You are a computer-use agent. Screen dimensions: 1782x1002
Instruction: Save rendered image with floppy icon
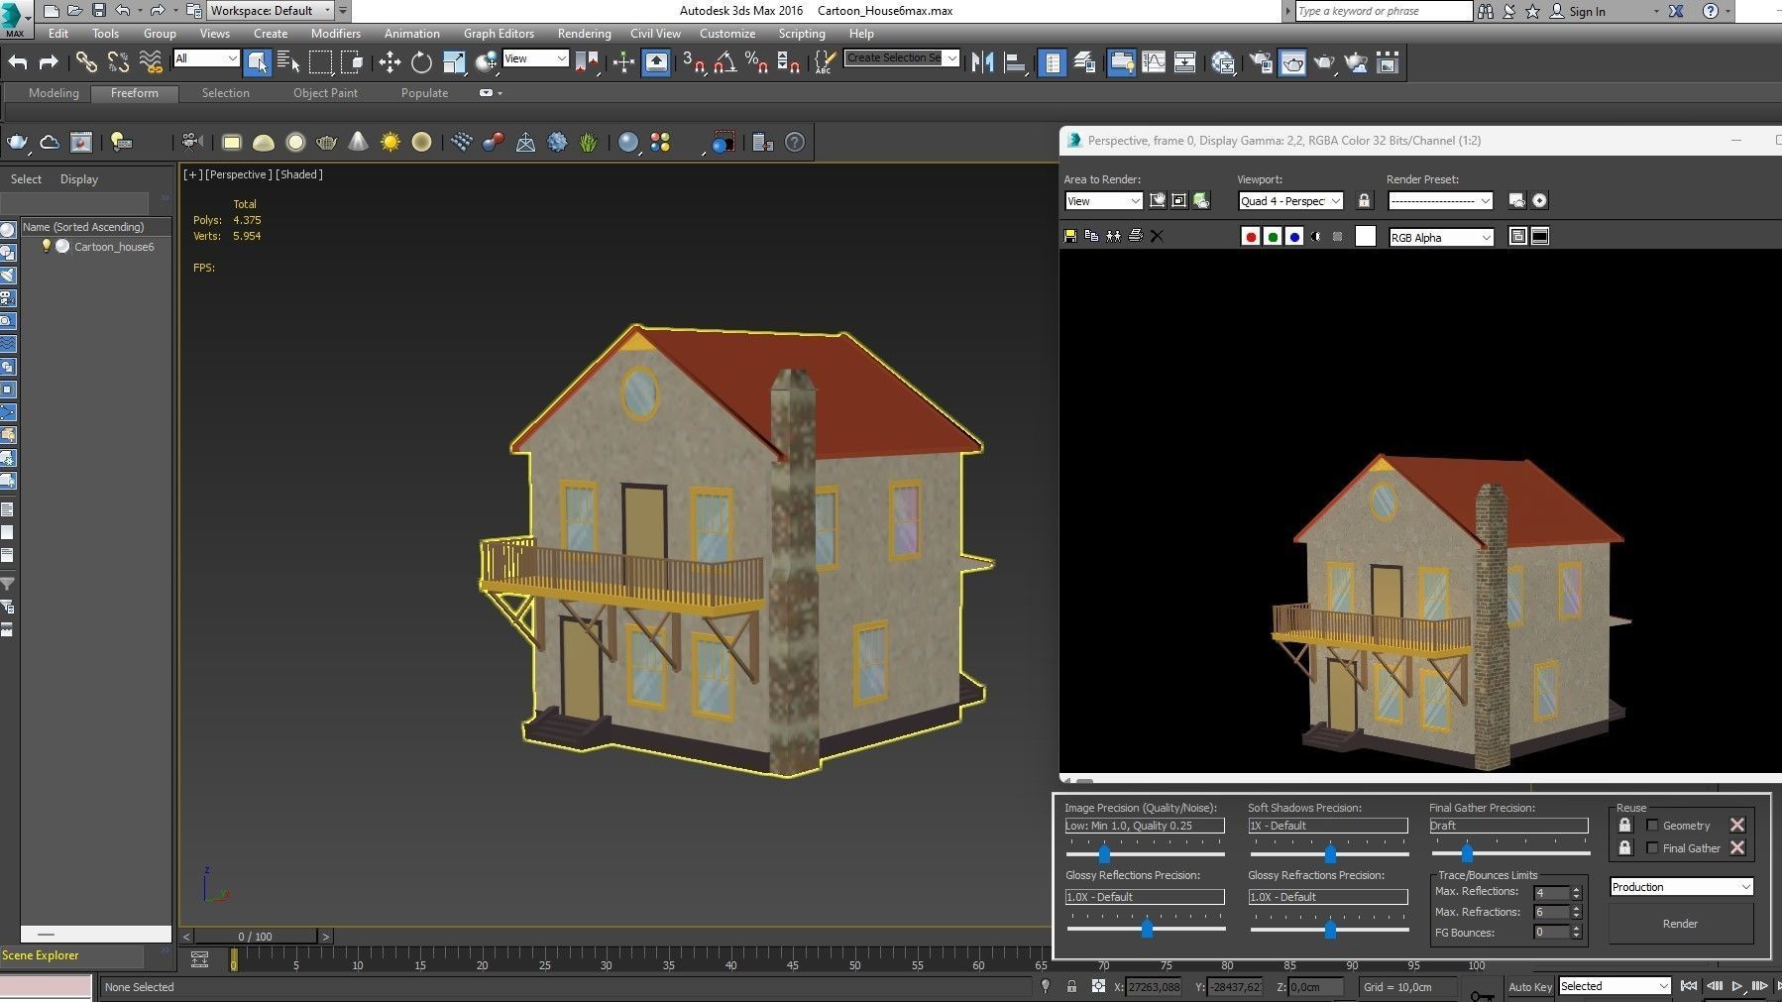coord(1070,236)
